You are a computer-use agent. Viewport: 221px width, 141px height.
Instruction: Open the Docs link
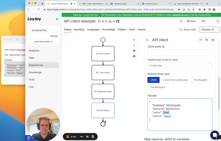[191, 21]
